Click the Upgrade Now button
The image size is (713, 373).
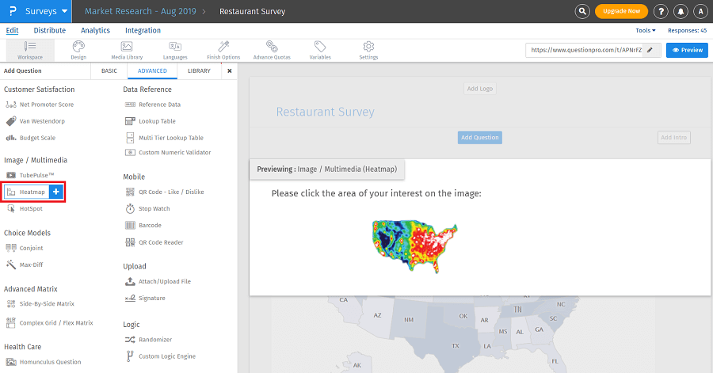point(621,11)
